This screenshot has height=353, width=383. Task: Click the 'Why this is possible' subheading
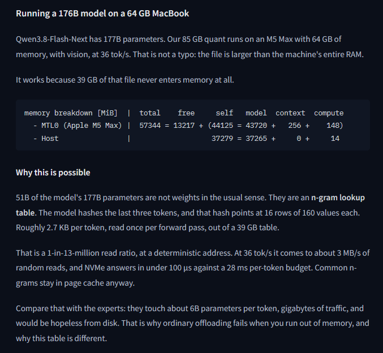53,173
